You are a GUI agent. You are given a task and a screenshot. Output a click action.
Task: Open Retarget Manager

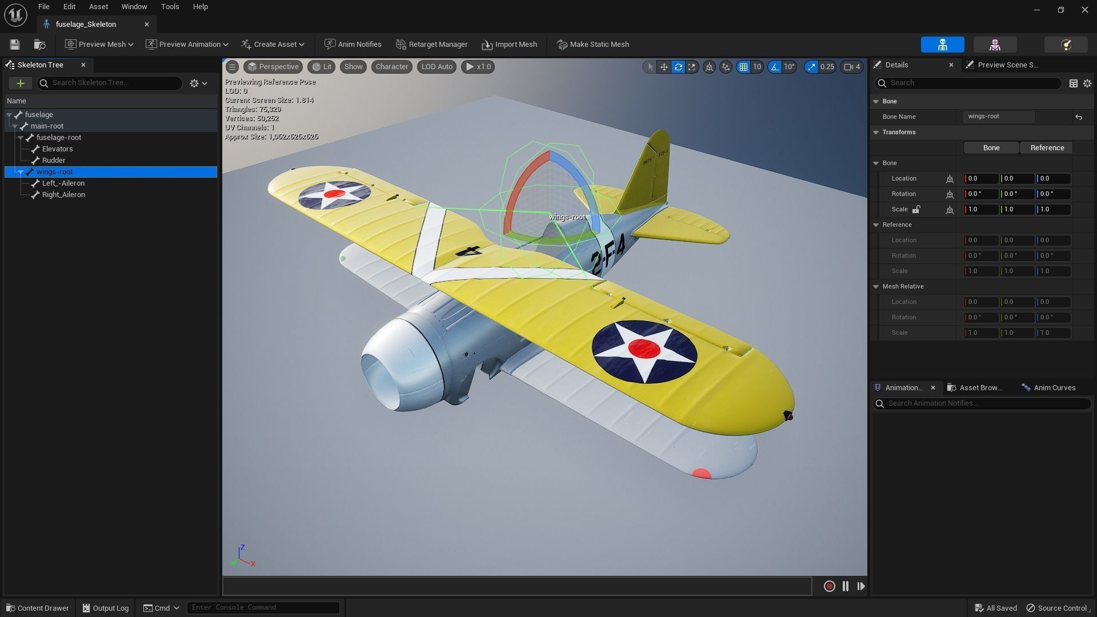point(432,45)
